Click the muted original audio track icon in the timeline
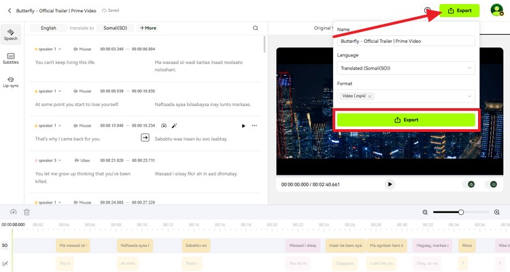Image resolution: width=510 pixels, height=272 pixels. click(x=5, y=263)
